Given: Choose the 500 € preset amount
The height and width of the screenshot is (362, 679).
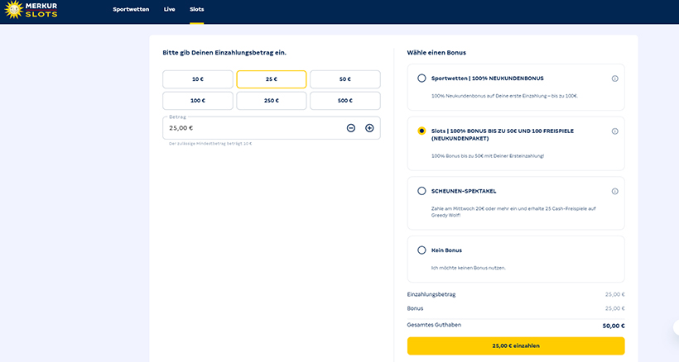Looking at the screenshot, I should (344, 101).
